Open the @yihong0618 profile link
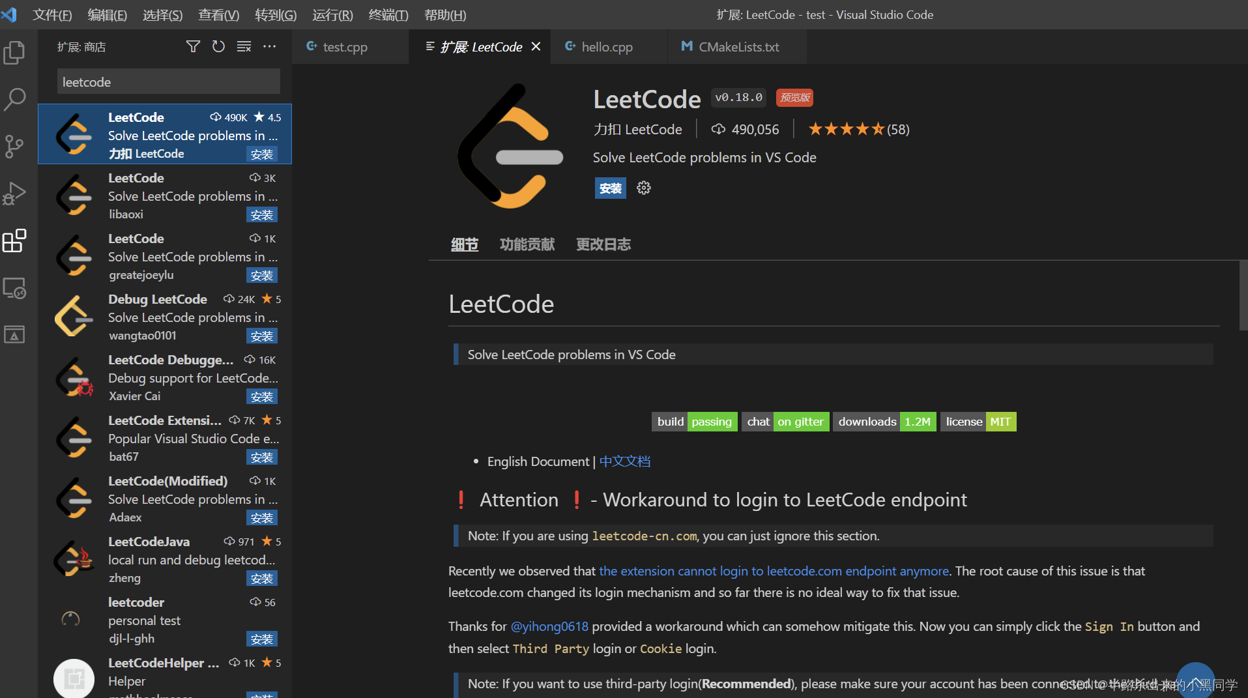This screenshot has height=698, width=1248. 549,626
